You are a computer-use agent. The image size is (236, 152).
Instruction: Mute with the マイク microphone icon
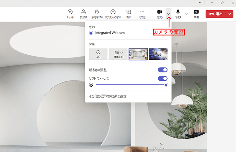click(178, 14)
